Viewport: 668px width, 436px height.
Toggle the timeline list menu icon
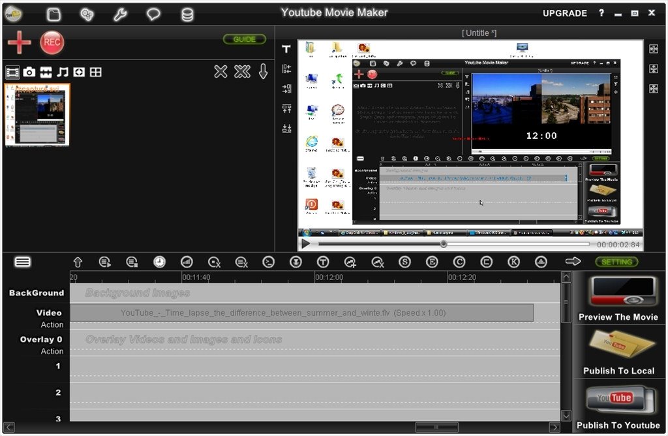23,262
